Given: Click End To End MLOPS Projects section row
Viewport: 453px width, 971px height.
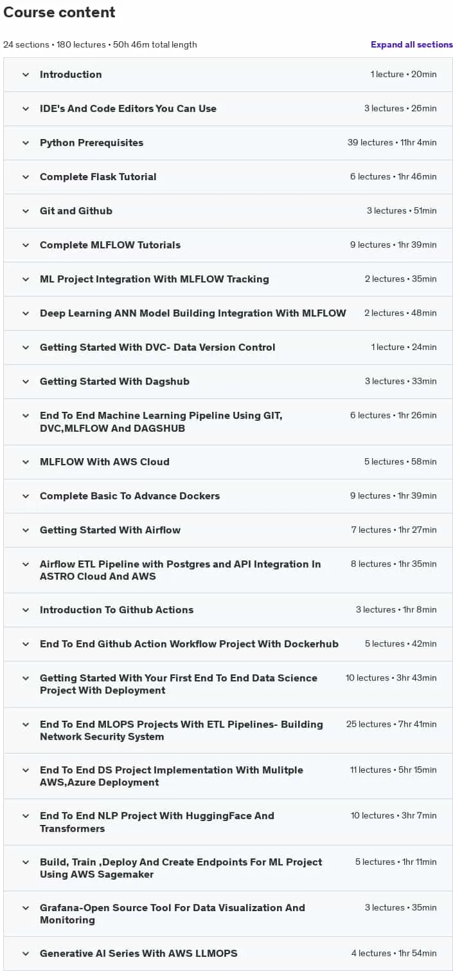Looking at the screenshot, I should [228, 730].
